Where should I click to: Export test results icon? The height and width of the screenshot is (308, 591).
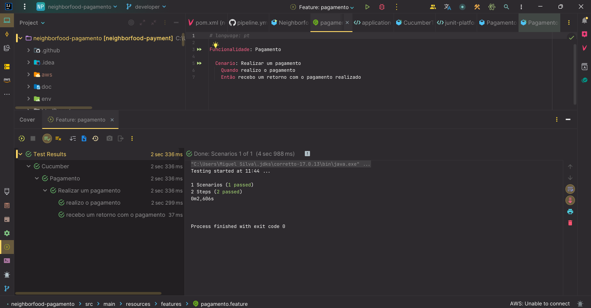coord(121,138)
